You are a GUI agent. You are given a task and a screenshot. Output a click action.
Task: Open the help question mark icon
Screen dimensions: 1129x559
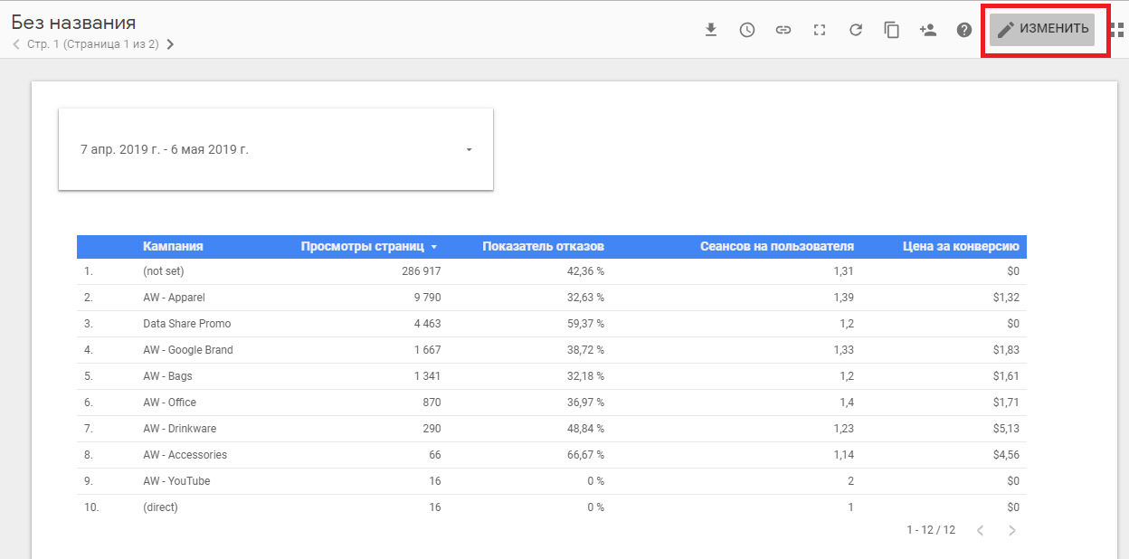964,30
